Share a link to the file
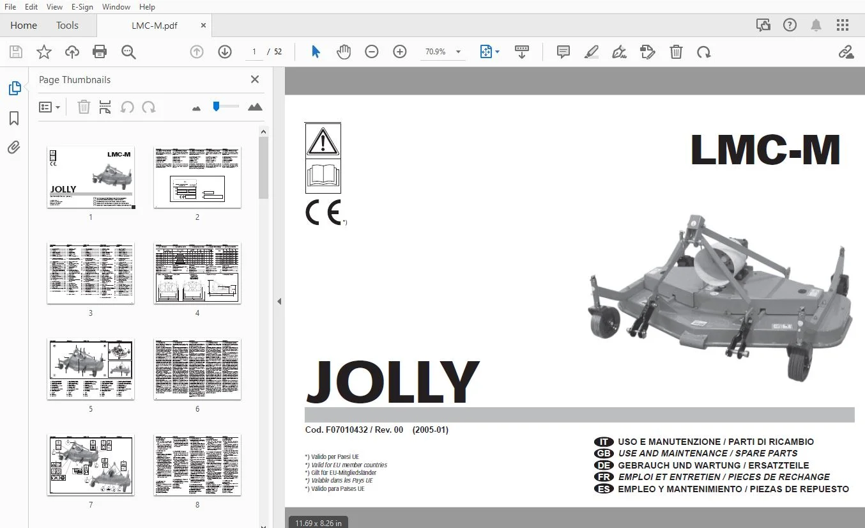 coord(846,52)
